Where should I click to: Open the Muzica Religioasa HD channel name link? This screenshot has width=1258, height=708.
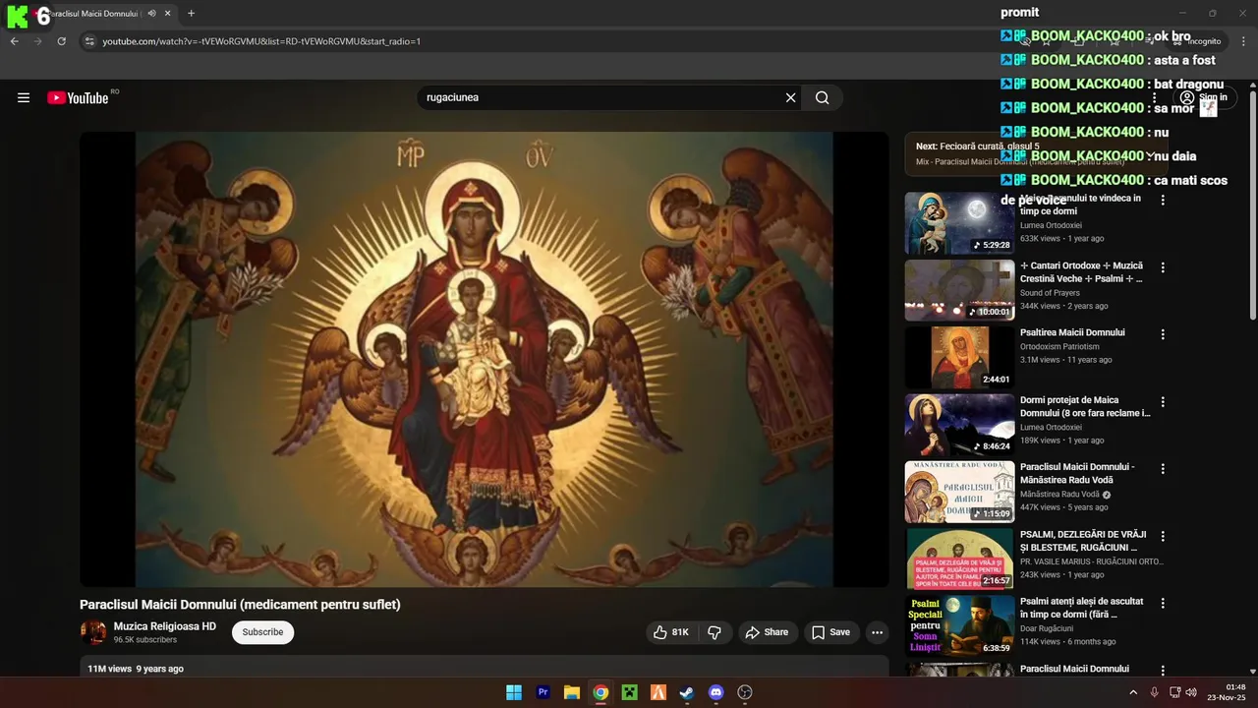click(x=164, y=626)
